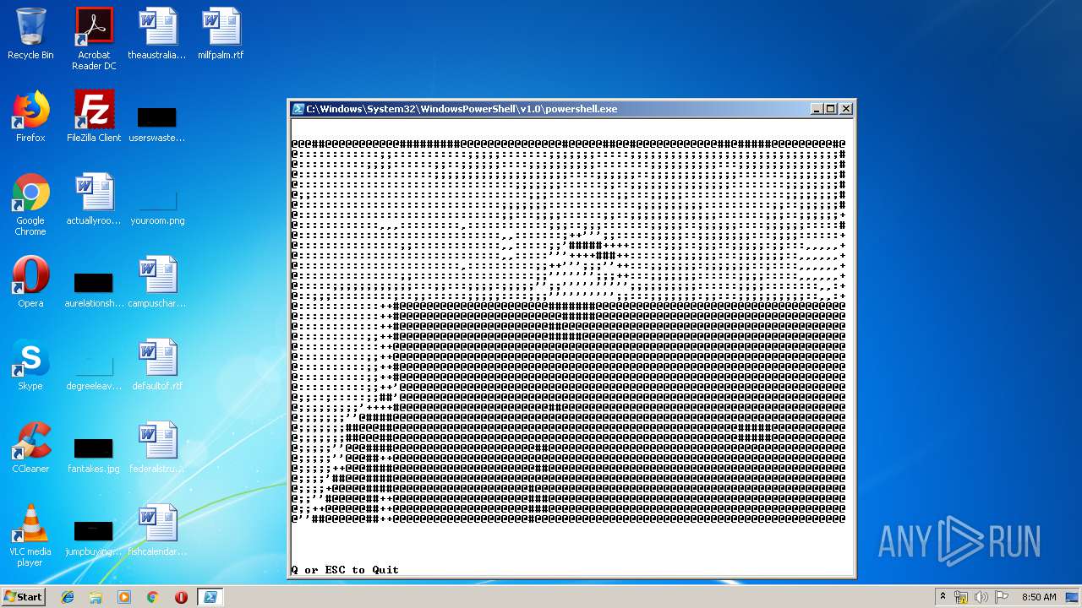Close the PowerShell window
The height and width of the screenshot is (608, 1082).
pos(846,109)
